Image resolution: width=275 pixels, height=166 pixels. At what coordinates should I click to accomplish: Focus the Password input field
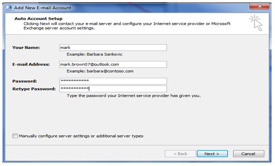point(113,81)
